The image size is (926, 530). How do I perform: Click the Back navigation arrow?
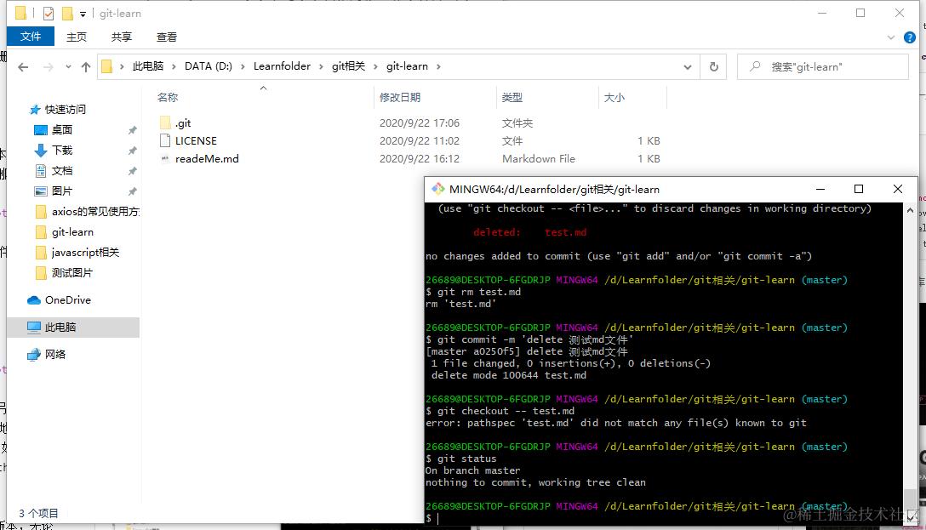[23, 67]
